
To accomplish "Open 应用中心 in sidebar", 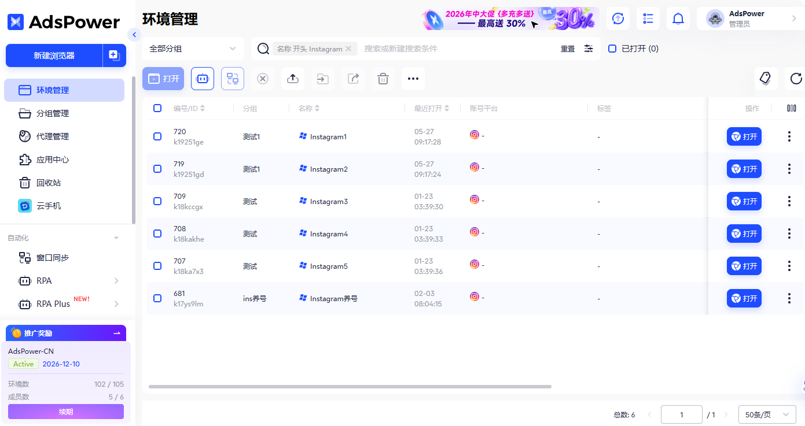I will (64, 160).
